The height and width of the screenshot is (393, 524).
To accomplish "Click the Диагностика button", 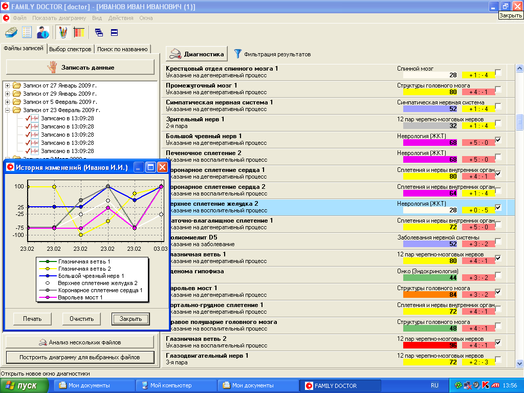I will (196, 54).
